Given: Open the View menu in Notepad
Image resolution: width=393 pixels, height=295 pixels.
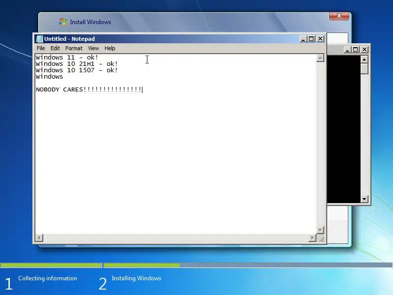Looking at the screenshot, I should click(x=93, y=48).
